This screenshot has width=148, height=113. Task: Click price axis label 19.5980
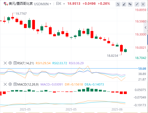(x=141, y=21)
